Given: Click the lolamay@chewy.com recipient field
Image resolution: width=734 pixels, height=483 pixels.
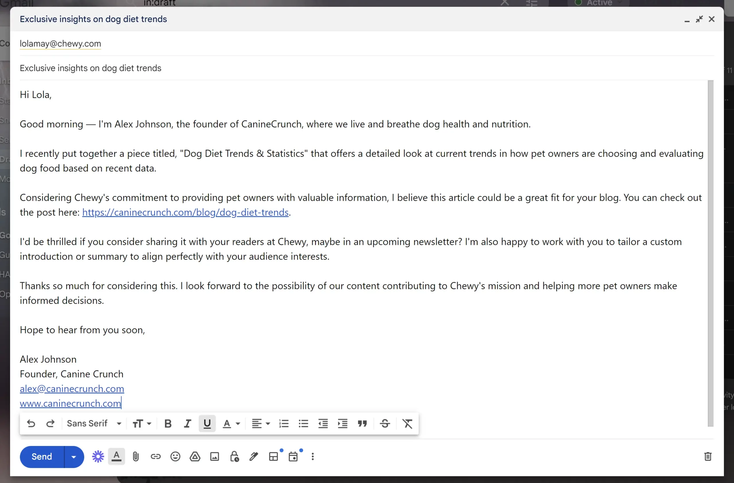Looking at the screenshot, I should point(60,44).
